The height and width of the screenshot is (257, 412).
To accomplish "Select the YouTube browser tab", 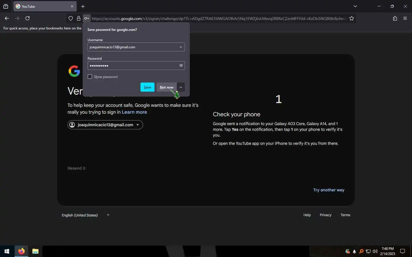I will (x=45, y=6).
